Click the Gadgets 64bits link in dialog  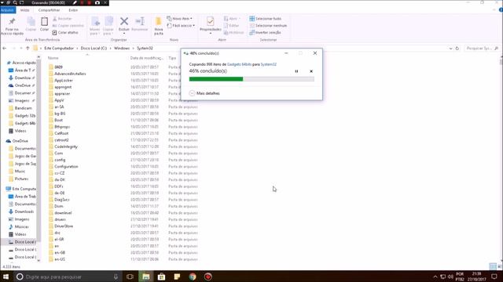(x=239, y=64)
